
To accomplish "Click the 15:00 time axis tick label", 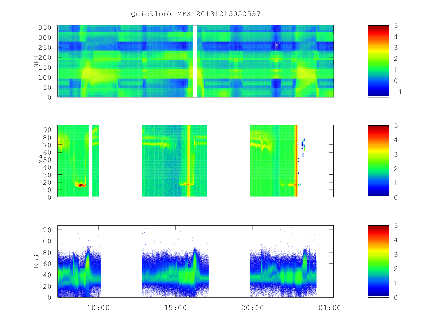I will [175, 308].
